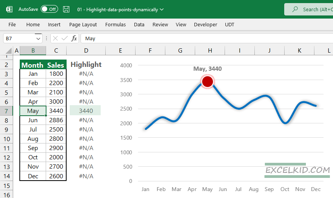Select column D header
This screenshot has width=333, height=198.
pyautogui.click(x=86, y=51)
